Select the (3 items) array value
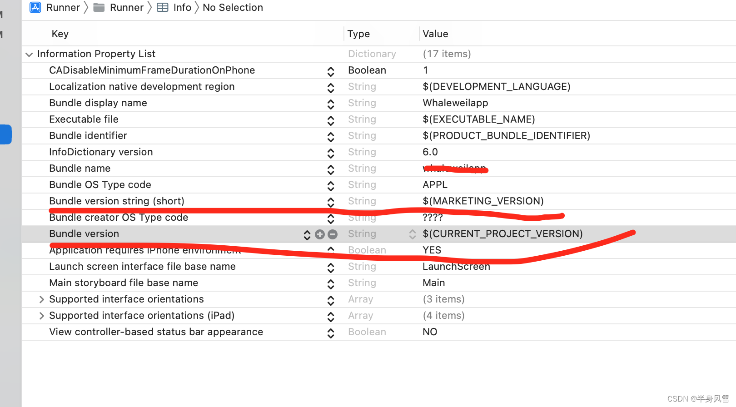This screenshot has height=407, width=736. pos(443,299)
